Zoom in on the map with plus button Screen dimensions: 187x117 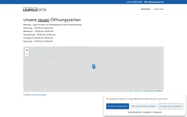pyautogui.click(x=27, y=50)
